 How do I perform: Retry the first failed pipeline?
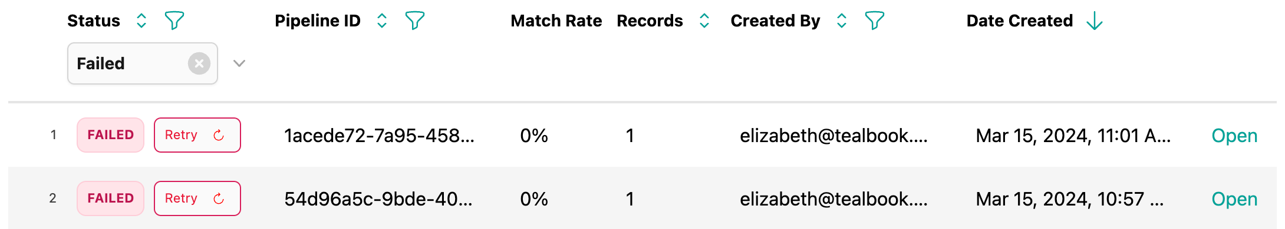197,135
